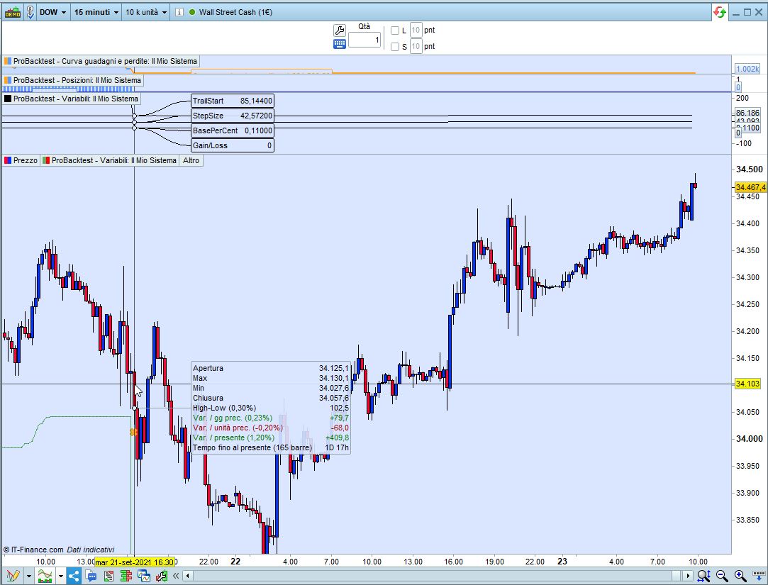
Task: Click the Chiusura 34.057,6 tooltip row
Action: tap(271, 398)
